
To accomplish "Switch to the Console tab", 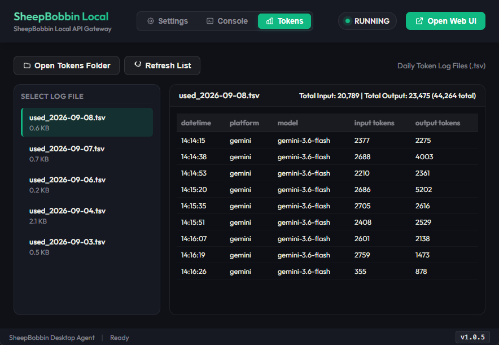I will 227,21.
